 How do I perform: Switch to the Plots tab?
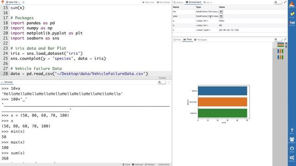click(188, 40)
